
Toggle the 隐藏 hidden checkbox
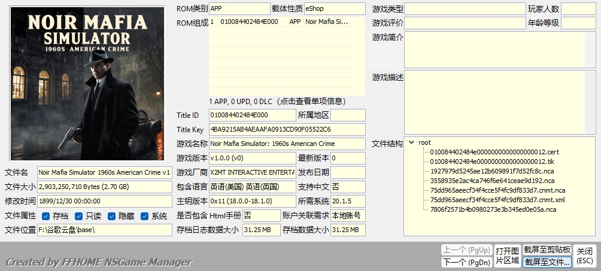point(111,216)
